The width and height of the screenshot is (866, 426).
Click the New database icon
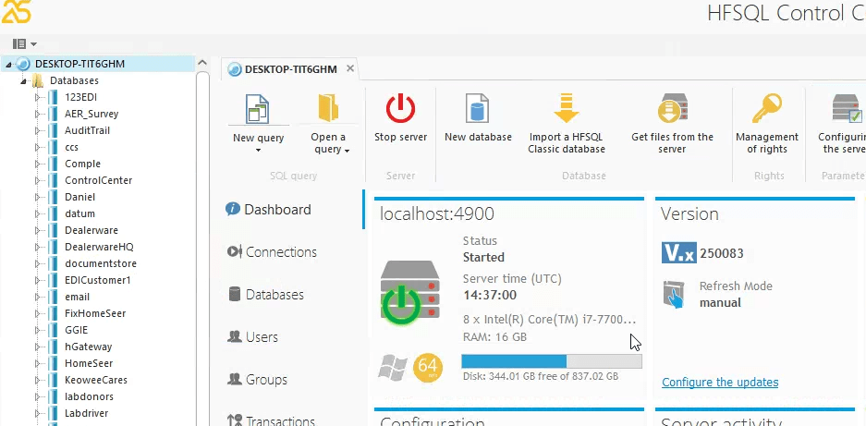coord(478,110)
